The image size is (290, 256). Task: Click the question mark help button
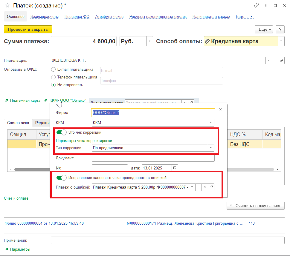[280, 29]
